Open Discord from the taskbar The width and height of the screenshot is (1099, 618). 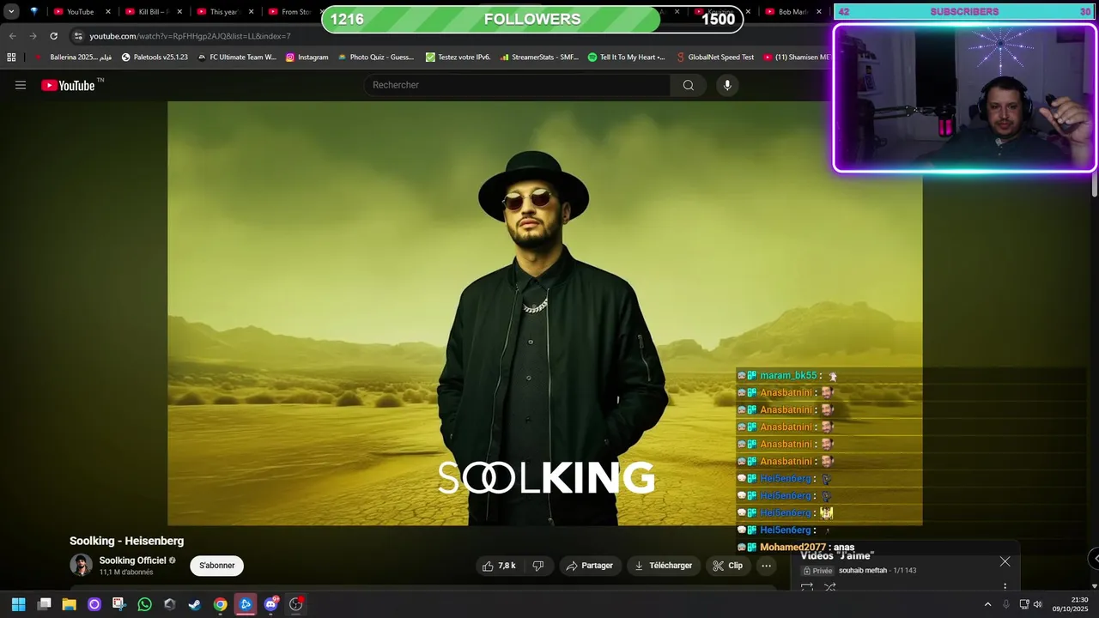[271, 604]
